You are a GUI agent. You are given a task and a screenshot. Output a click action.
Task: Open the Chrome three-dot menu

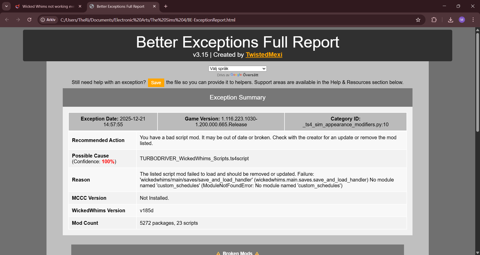pos(473,20)
